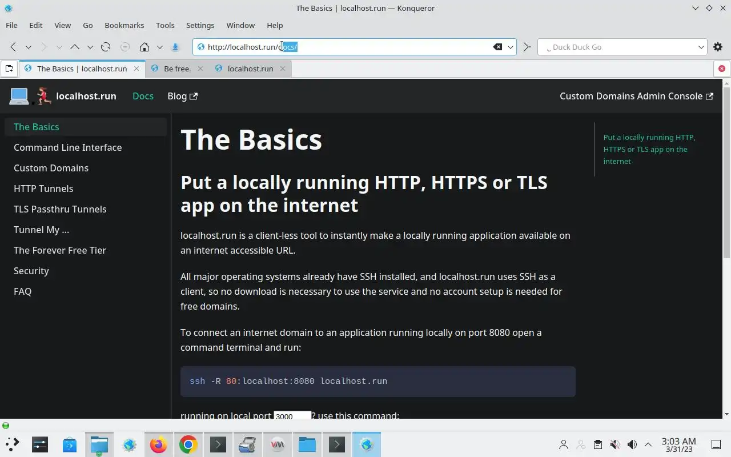Expand the Up arrow history dropdown

(90, 47)
